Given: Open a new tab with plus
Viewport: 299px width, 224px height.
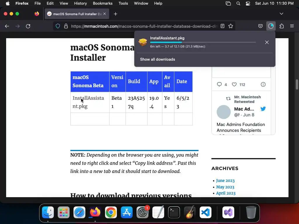Looking at the screenshot, I should [x=115, y=14].
